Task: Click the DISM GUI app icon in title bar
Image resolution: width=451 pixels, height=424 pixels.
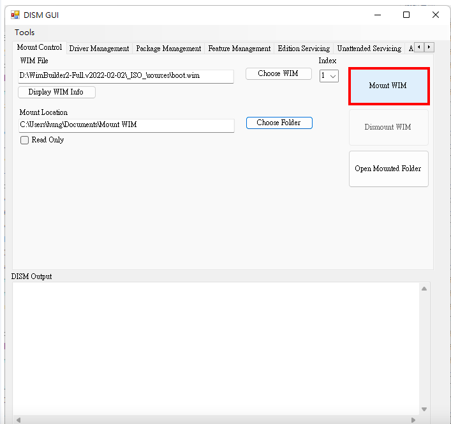Action: coord(15,15)
